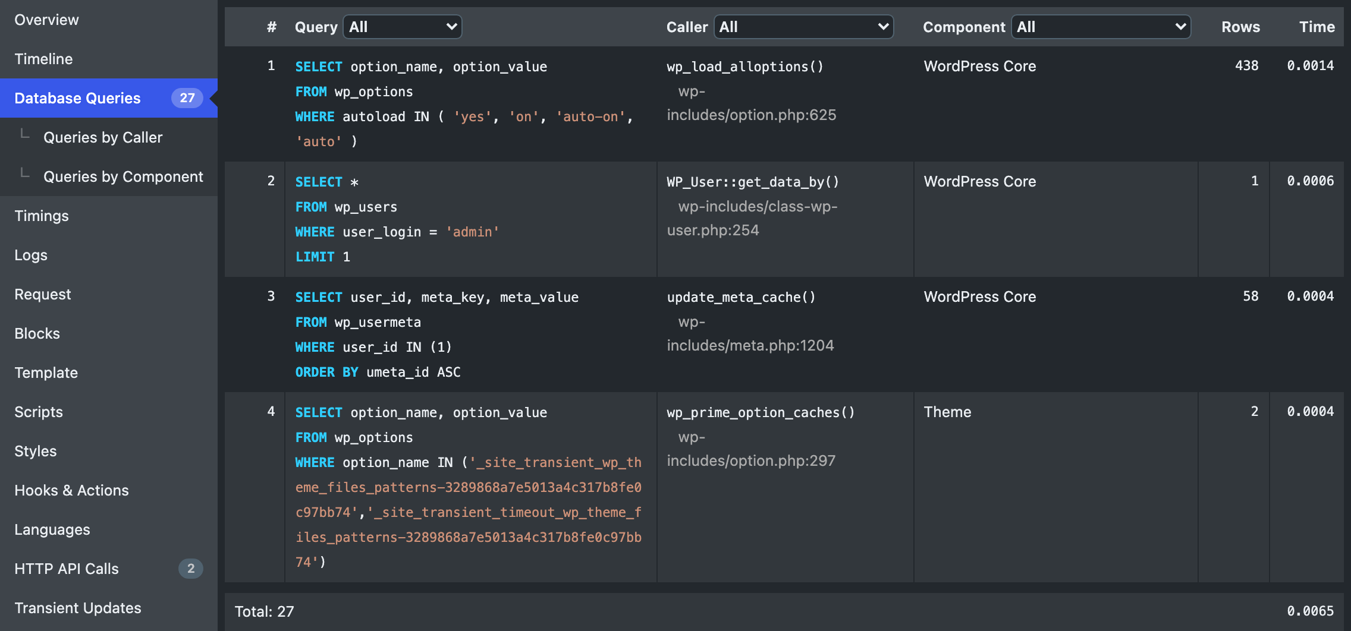
Task: View the Transient Updates panel
Action: (x=78, y=608)
